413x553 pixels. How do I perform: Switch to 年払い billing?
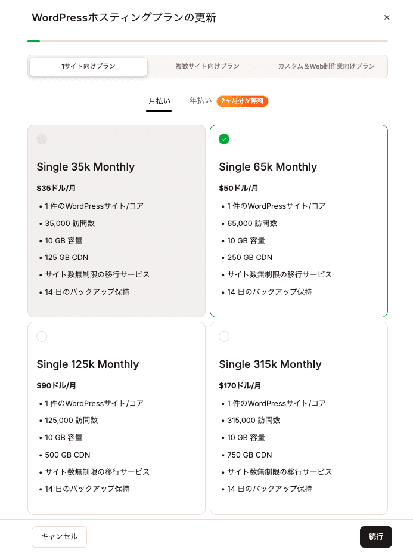tap(200, 100)
